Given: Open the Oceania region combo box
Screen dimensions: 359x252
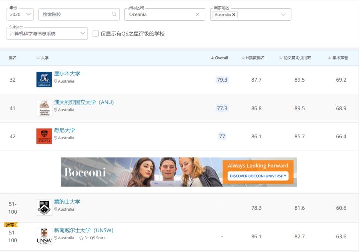Looking at the screenshot, I should pyautogui.click(x=165, y=14).
